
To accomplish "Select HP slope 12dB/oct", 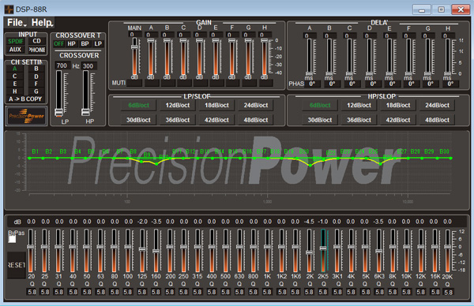I will (359, 106).
